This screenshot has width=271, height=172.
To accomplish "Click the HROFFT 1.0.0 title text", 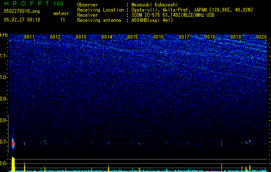I will point(34,3).
